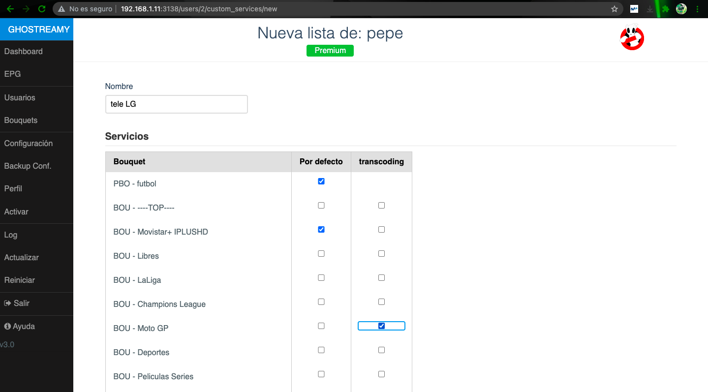Check transcoding for BOU - Champions League
Image resolution: width=708 pixels, height=392 pixels.
[381, 302]
